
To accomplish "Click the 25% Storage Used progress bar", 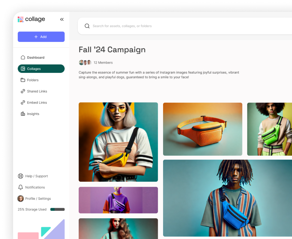I will pos(57,209).
